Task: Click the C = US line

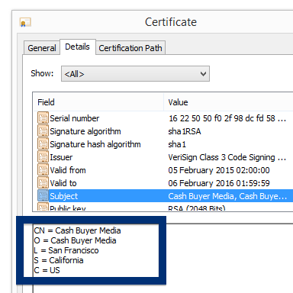Action: 47,270
